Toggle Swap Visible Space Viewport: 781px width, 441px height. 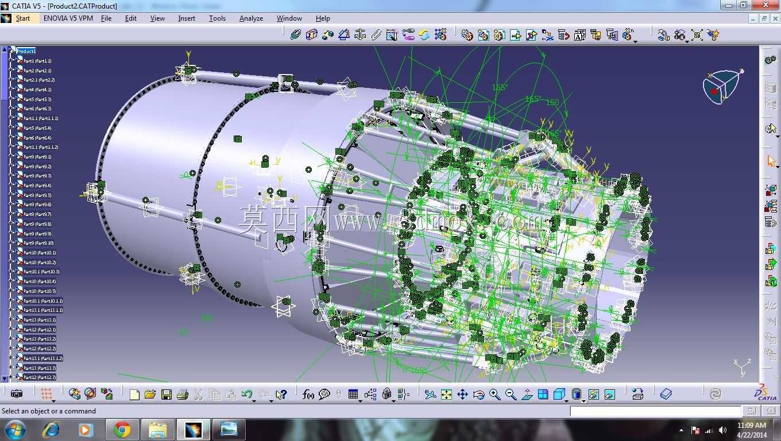610,394
